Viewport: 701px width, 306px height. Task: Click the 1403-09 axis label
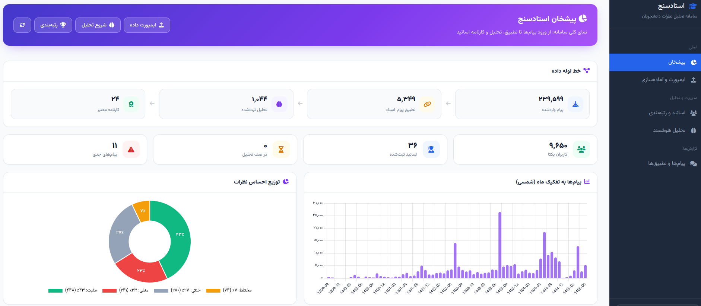502,289
